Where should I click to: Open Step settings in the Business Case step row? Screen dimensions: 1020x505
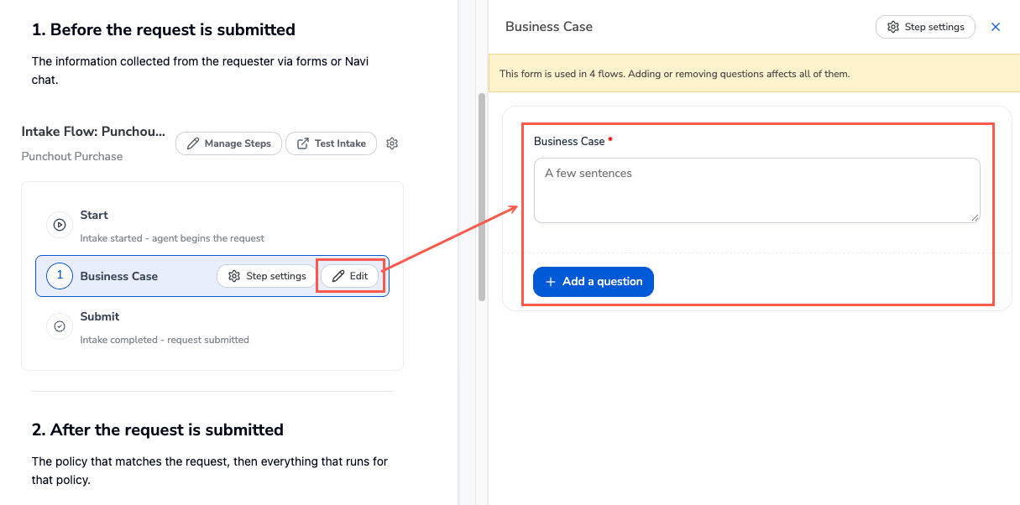click(267, 276)
